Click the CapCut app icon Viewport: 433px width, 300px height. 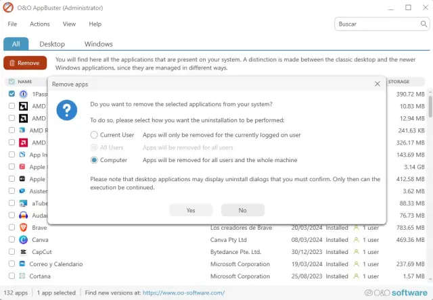pyautogui.click(x=22, y=252)
